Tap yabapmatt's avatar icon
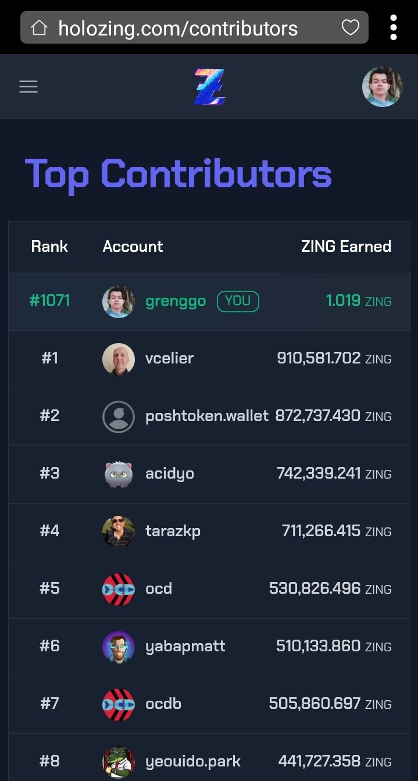This screenshot has width=418, height=781. pyautogui.click(x=119, y=647)
